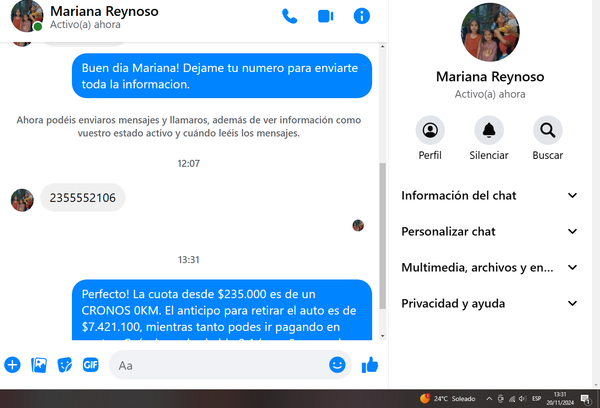Open the GIF picker
The height and width of the screenshot is (408, 600).
(91, 365)
